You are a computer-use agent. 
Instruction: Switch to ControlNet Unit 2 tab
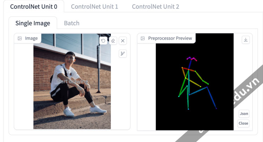[155, 7]
